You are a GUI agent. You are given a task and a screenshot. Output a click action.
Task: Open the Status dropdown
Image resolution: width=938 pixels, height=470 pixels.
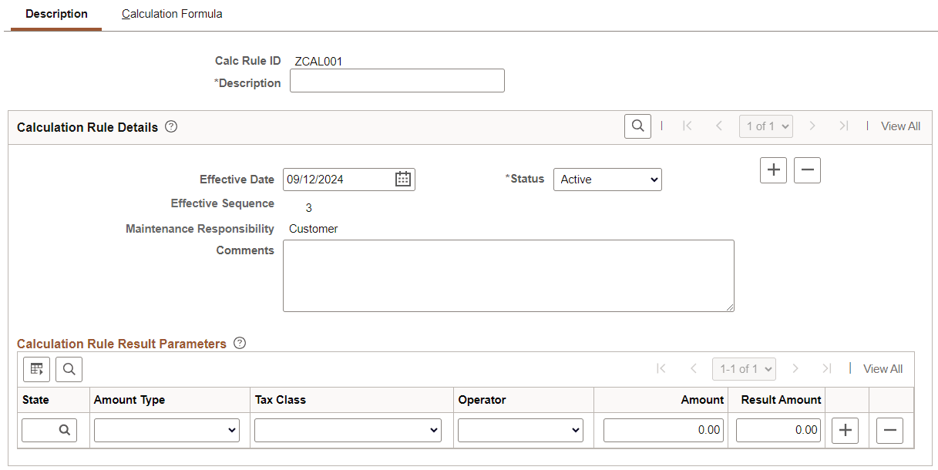coord(607,179)
